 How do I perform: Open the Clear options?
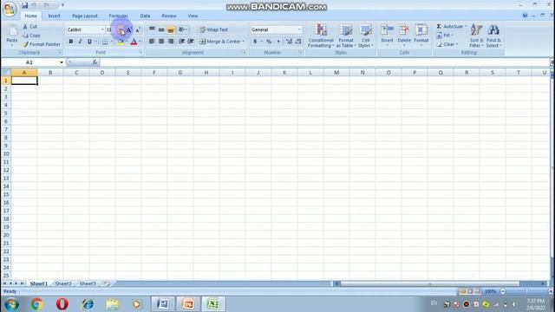(x=447, y=44)
